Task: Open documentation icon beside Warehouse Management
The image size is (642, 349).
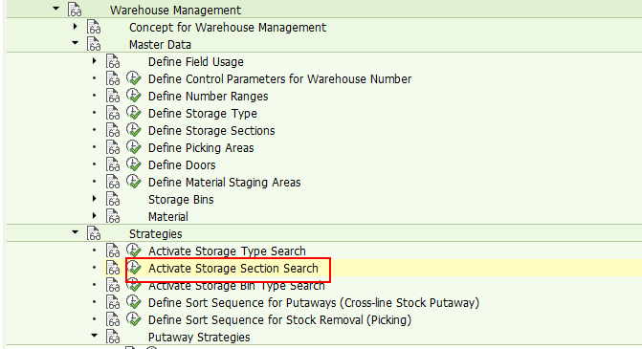Action: [75, 10]
